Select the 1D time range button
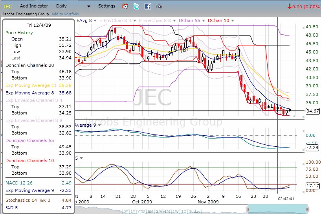The width and height of the screenshot is (321, 214). click(183, 211)
